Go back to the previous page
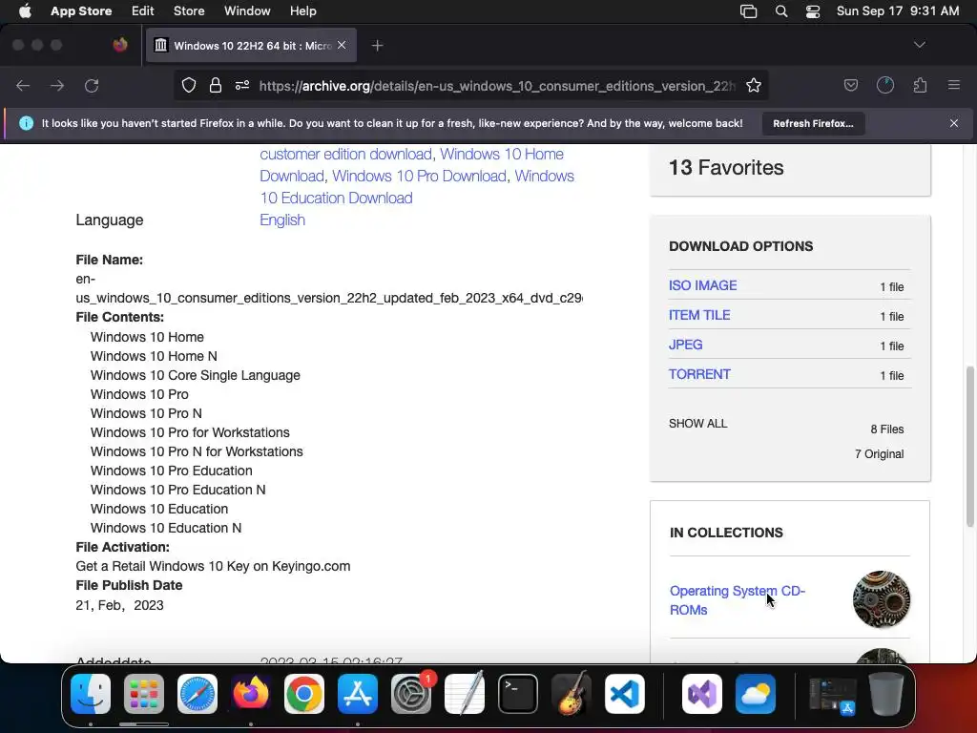This screenshot has height=733, width=977. coord(23,85)
